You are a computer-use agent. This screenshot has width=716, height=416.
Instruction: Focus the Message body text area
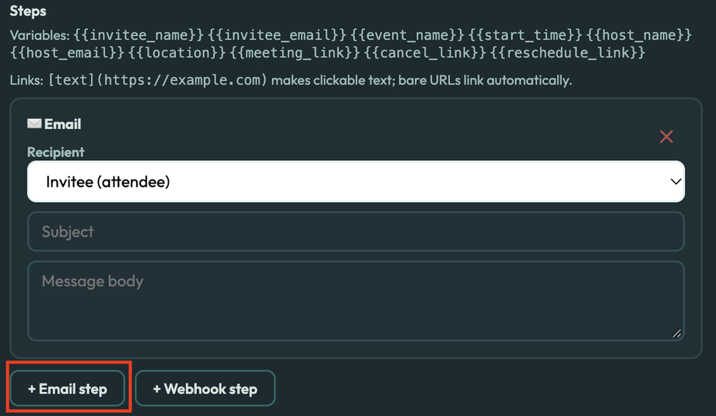pyautogui.click(x=356, y=301)
